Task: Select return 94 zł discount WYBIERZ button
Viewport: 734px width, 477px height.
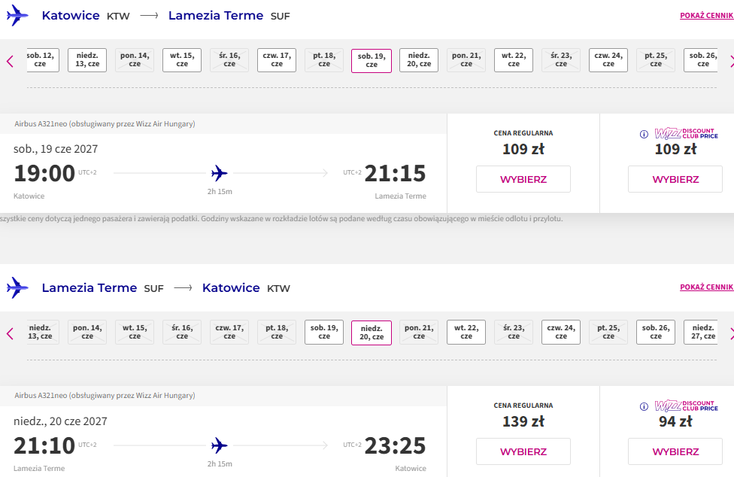Action: click(x=675, y=451)
